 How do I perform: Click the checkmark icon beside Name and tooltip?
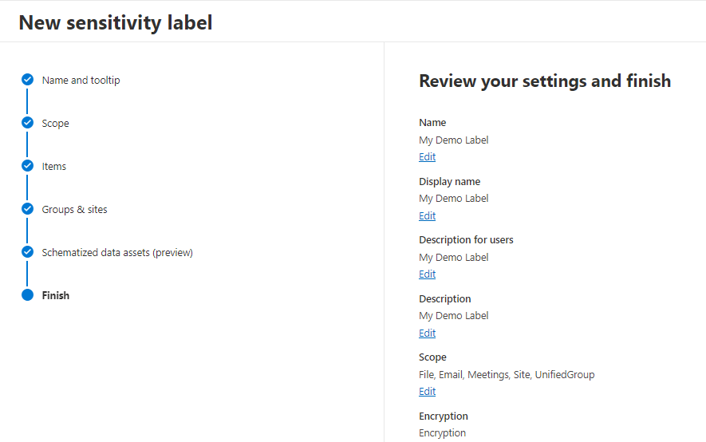coord(27,80)
